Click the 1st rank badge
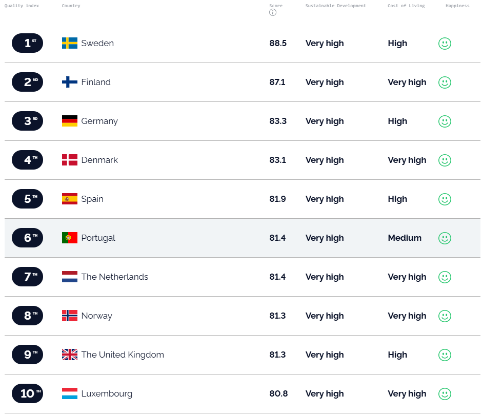This screenshot has width=482, height=416. coord(27,44)
